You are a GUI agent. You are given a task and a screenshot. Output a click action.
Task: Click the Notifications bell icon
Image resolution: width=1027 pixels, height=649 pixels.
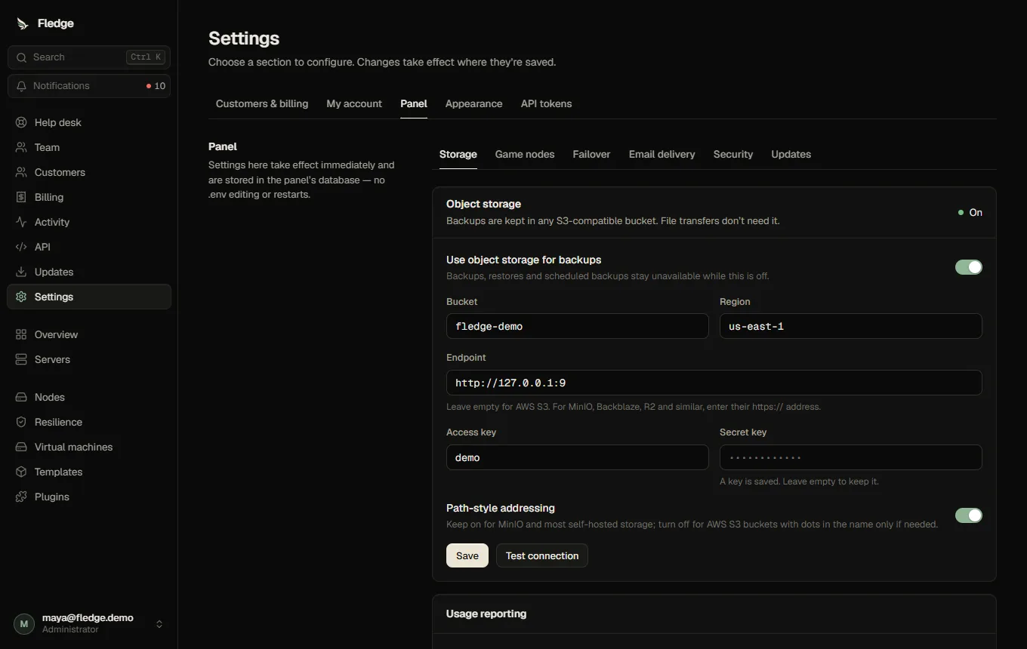click(22, 86)
